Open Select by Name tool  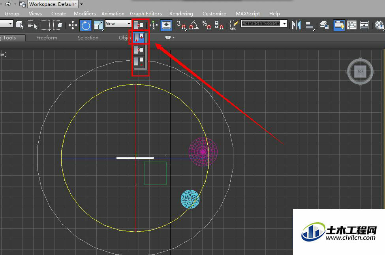coord(32,25)
